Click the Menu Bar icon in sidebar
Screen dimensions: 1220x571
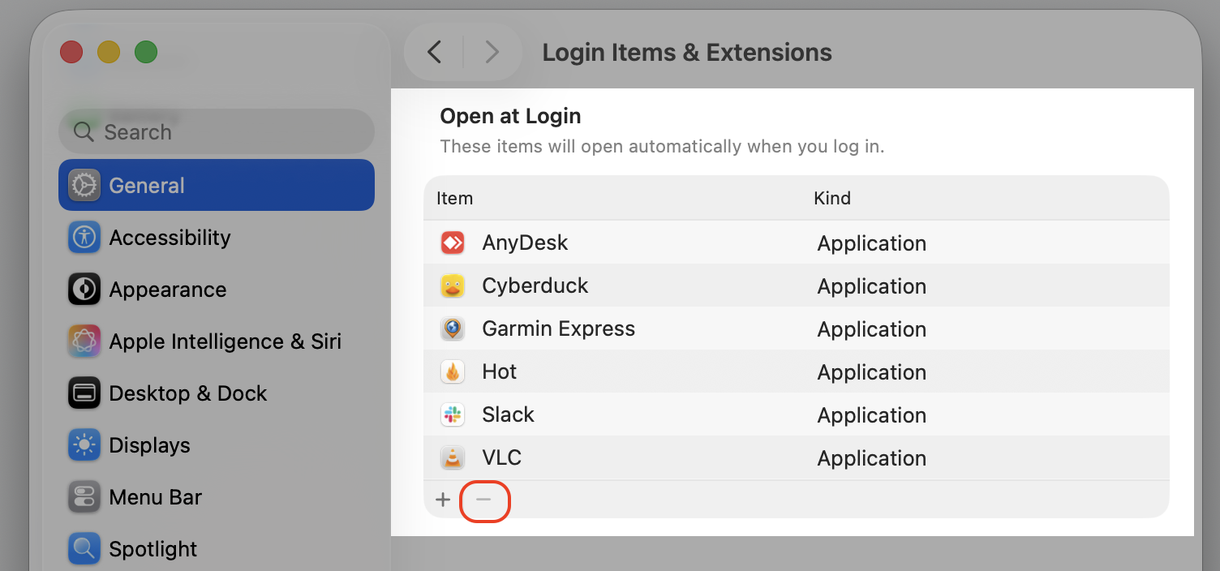click(x=84, y=496)
